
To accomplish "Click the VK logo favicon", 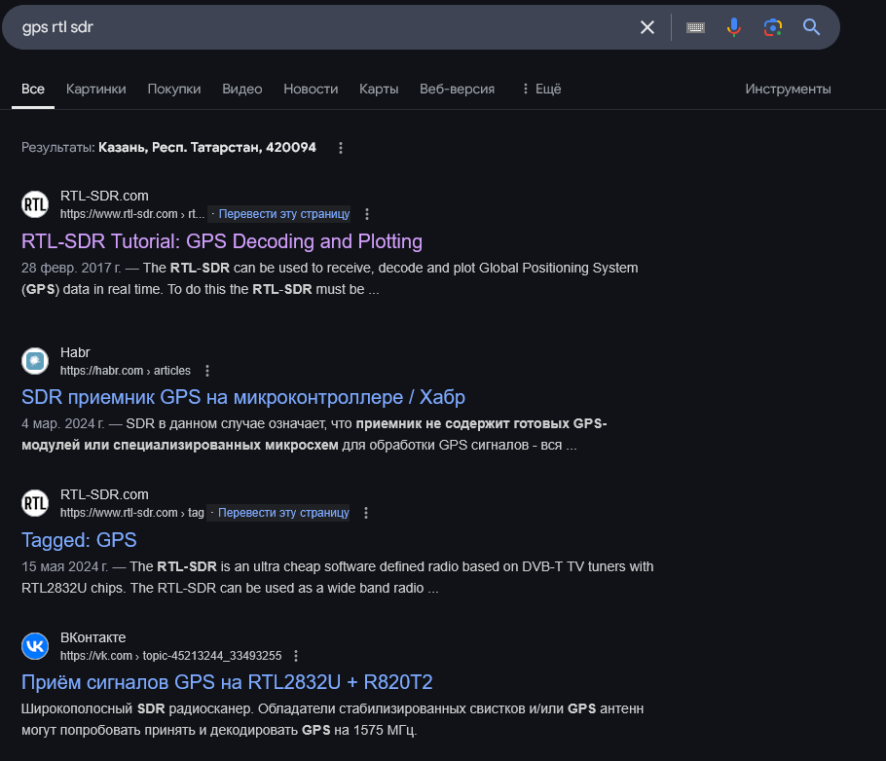I will point(35,646).
